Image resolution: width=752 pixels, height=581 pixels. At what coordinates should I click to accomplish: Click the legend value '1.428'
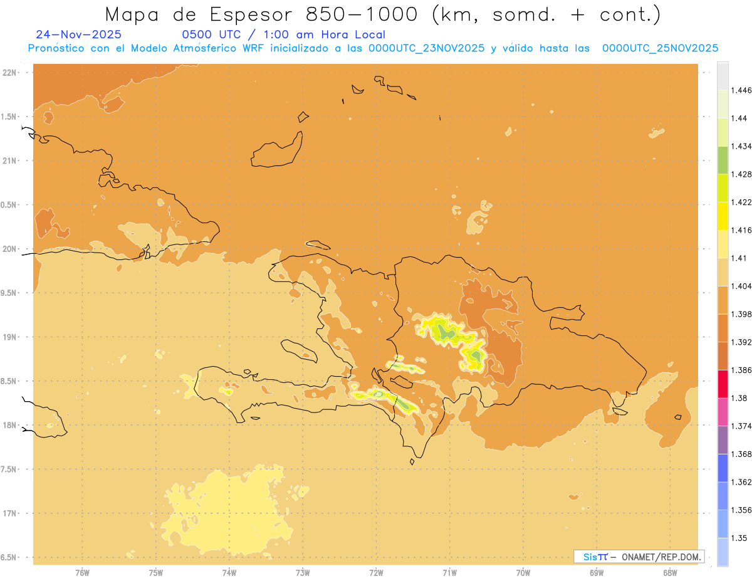click(741, 174)
